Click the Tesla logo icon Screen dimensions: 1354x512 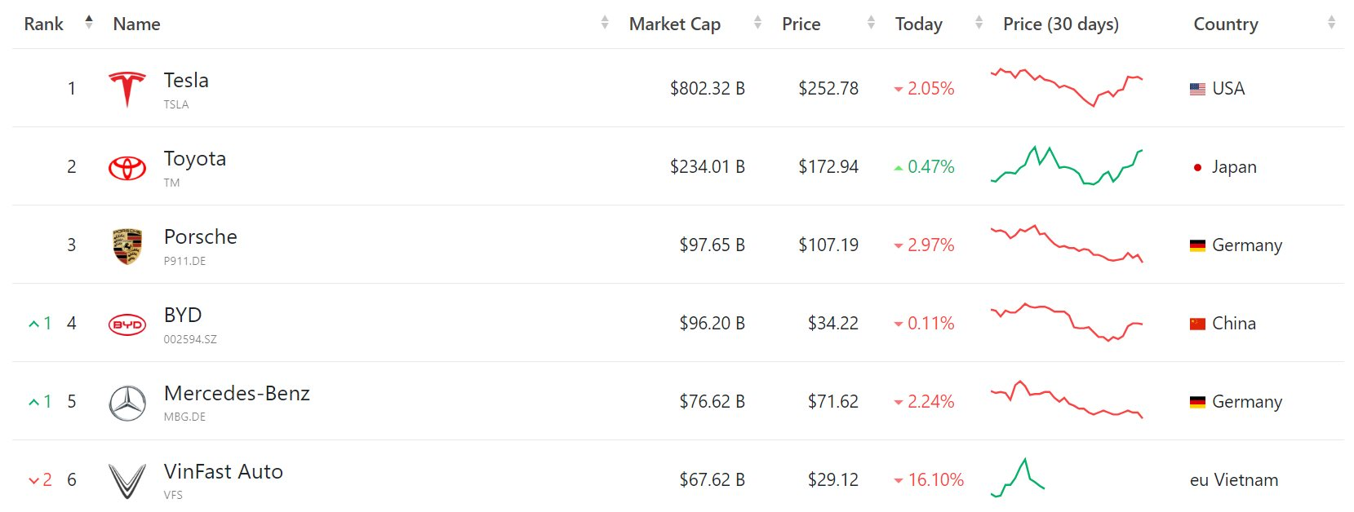(127, 88)
